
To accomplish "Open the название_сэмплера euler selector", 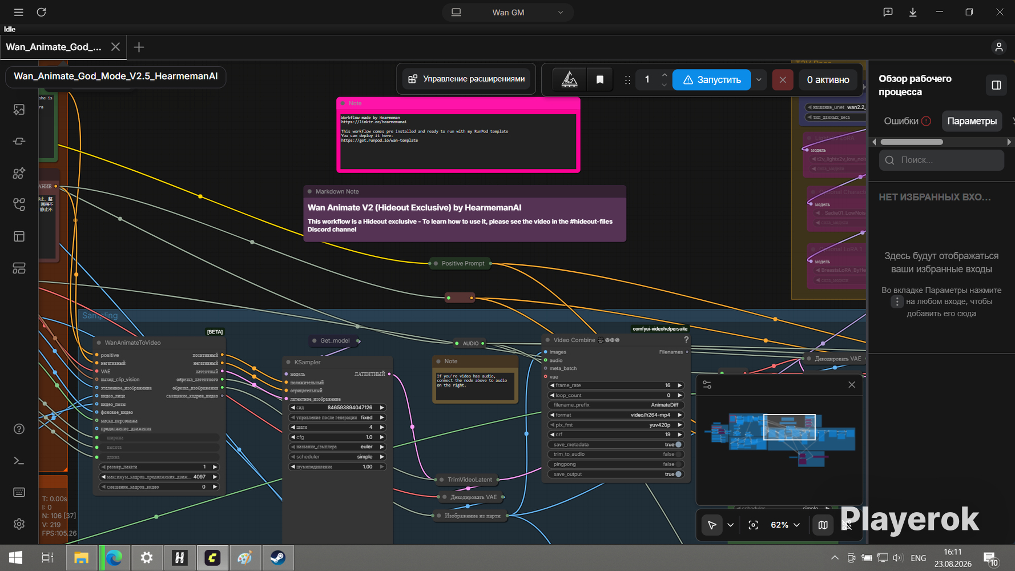I will pyautogui.click(x=337, y=447).
